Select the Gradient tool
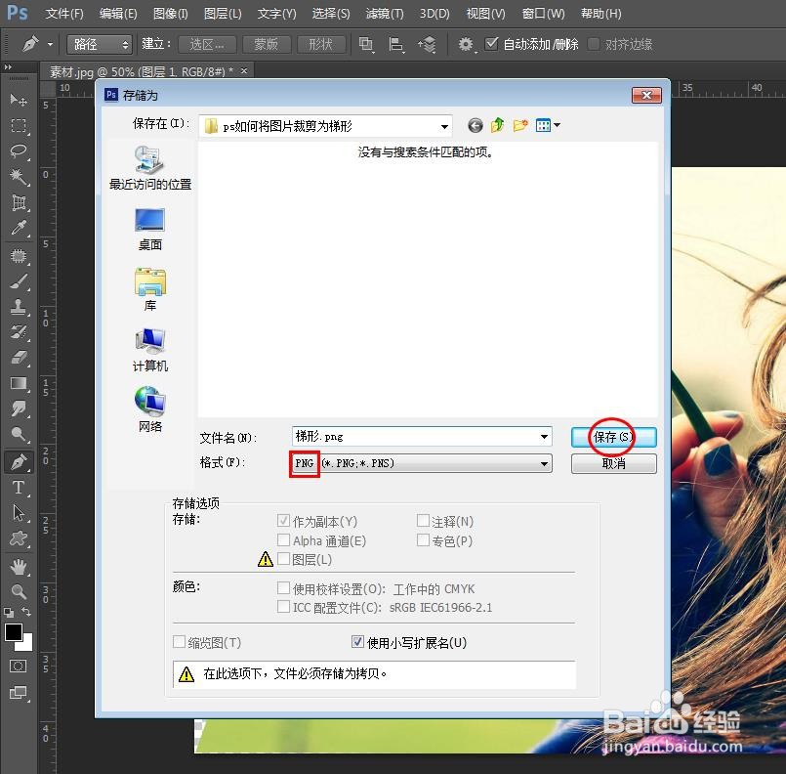Screen dimensions: 786x774 pos(19,383)
